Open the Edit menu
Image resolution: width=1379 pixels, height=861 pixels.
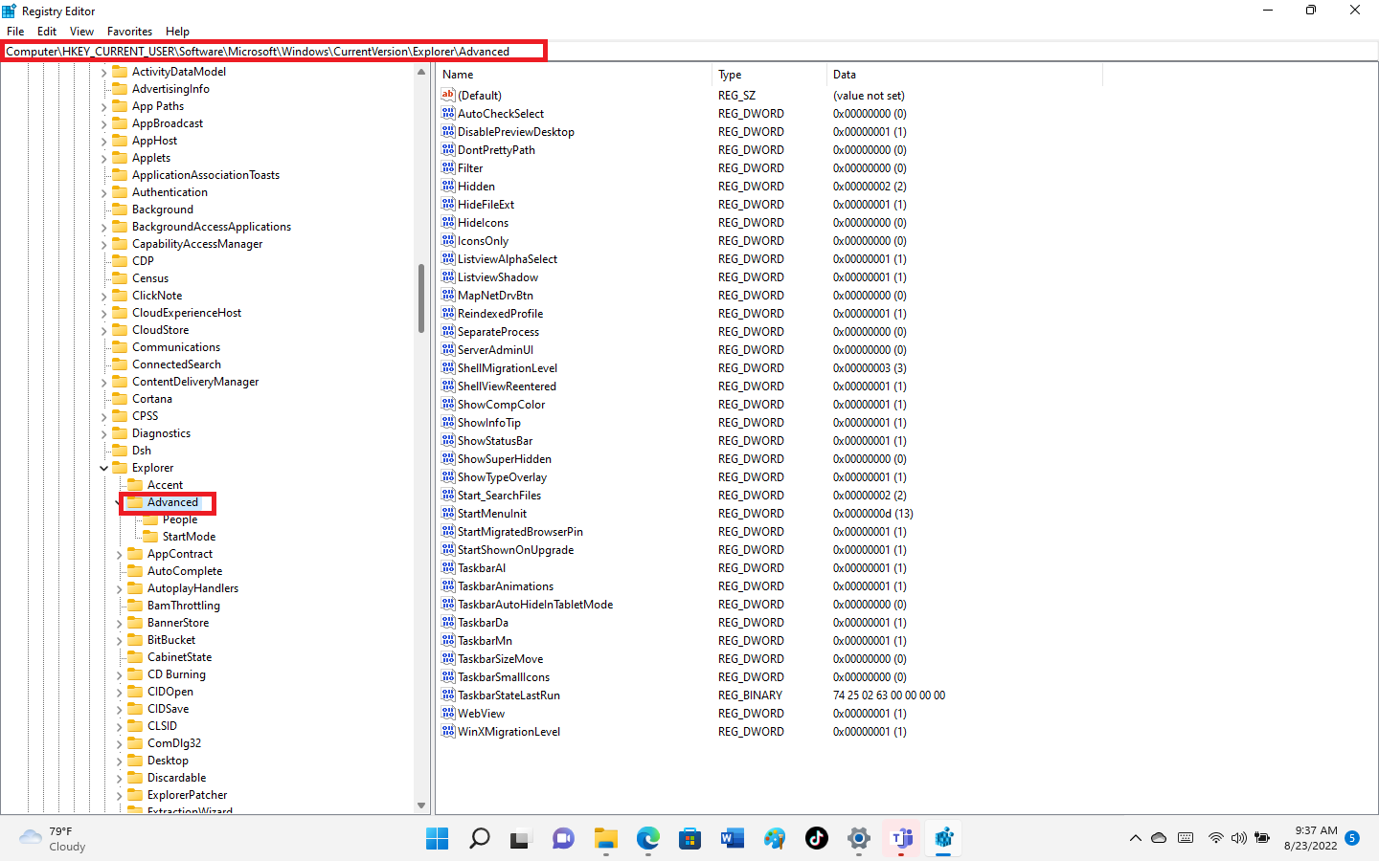tap(47, 32)
